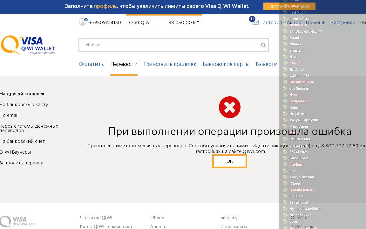The height and width of the screenshot is (229, 366).
Task: Select contact [Slovo] in overlay list
Action: tap(295, 183)
